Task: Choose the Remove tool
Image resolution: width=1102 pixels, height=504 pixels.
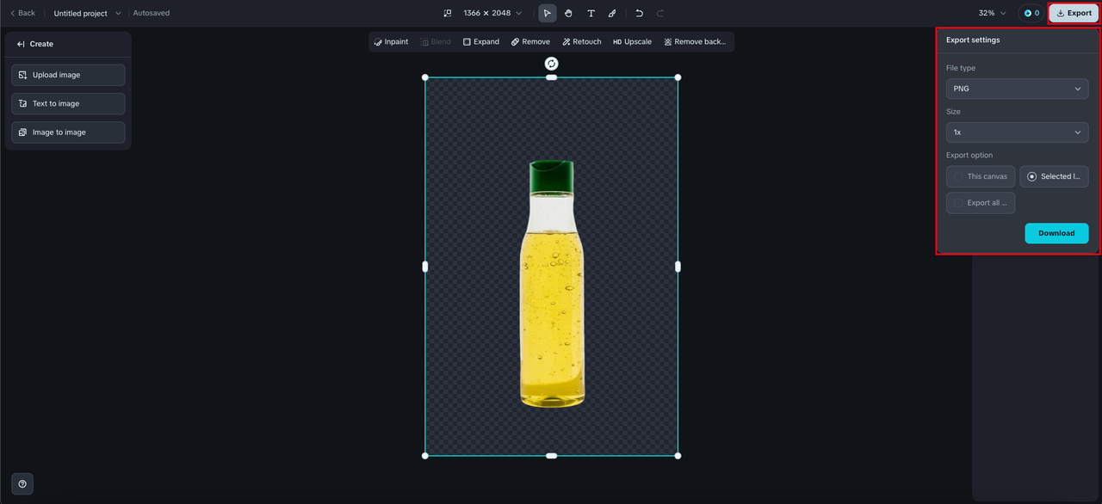Action: point(530,41)
